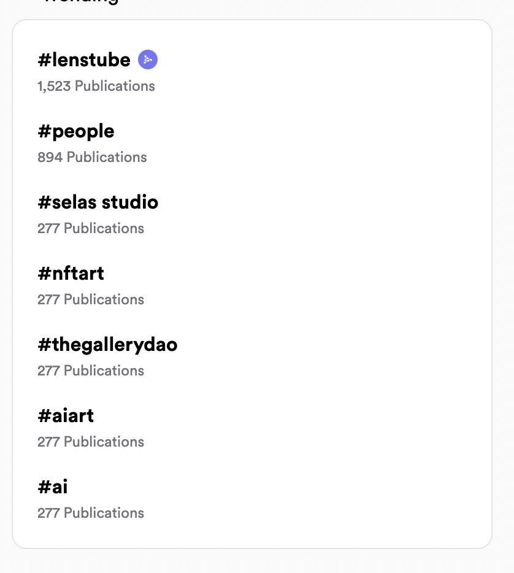Select the #nftart trending tag
The height and width of the screenshot is (573, 514).
pos(71,274)
